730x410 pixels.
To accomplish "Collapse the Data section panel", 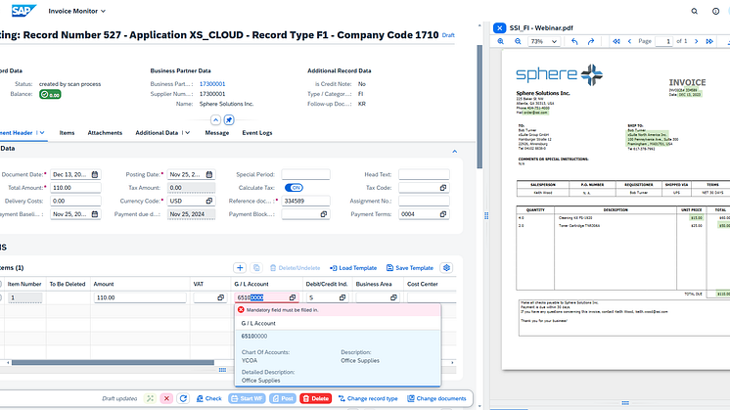I will (455, 152).
